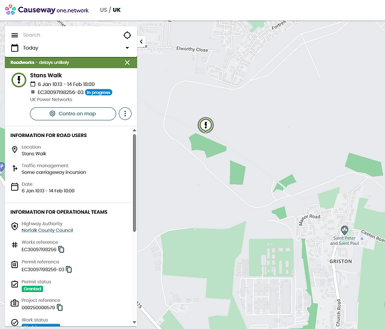Click the locate-me crosshair icon
This screenshot has width=385, height=329.
(127, 35)
